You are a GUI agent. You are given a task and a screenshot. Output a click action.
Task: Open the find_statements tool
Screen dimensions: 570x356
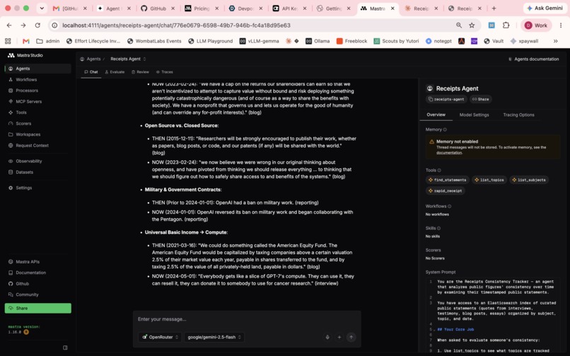[x=447, y=180]
